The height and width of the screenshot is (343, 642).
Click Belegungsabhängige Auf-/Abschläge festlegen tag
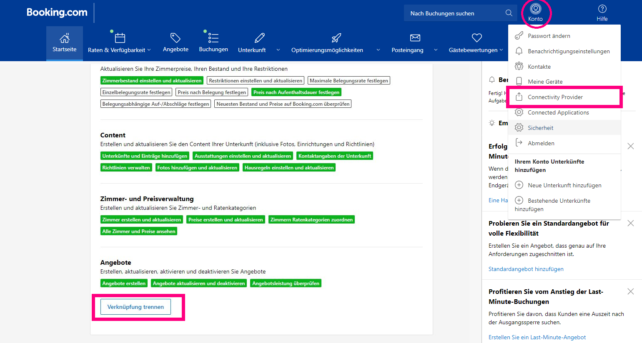coord(155,104)
